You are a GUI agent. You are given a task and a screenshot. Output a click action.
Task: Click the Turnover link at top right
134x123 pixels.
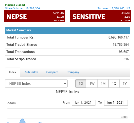pyautogui.click(x=114, y=8)
